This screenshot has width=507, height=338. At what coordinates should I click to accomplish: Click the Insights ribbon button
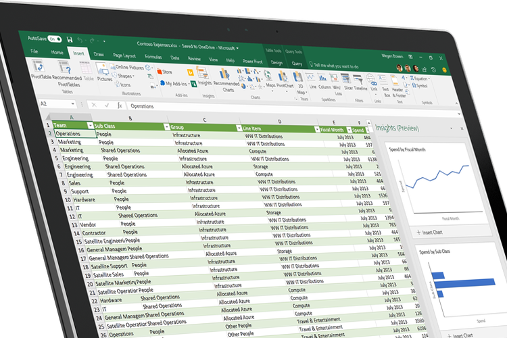(204, 76)
